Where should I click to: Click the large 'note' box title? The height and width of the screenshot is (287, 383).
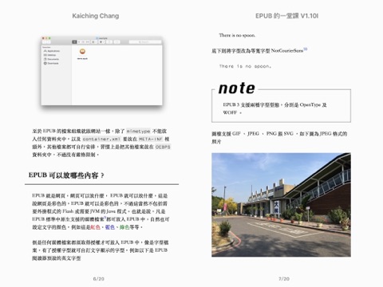click(x=236, y=88)
